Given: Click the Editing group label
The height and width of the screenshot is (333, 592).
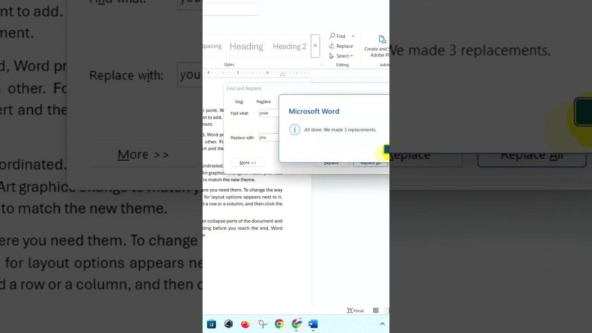Looking at the screenshot, I should click(342, 65).
